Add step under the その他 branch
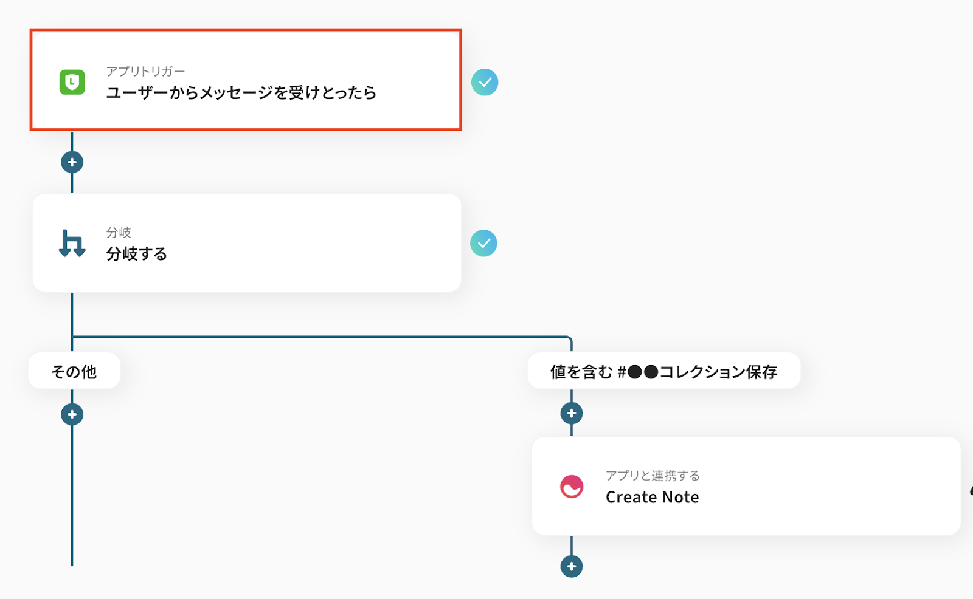Viewport: 973px width, 599px height. 72,414
